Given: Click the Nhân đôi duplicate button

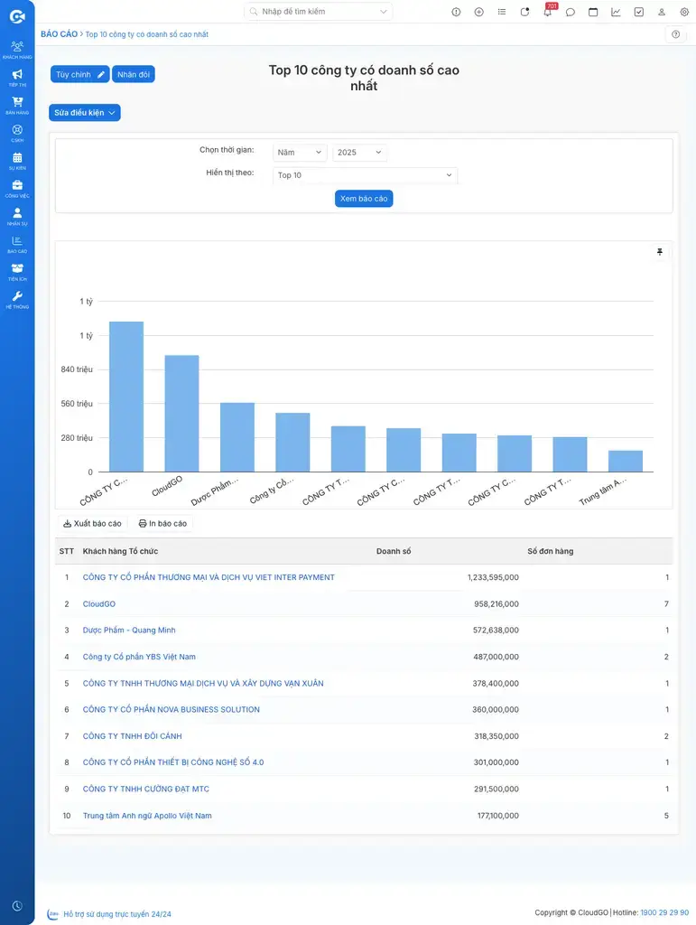Looking at the screenshot, I should pos(134,74).
